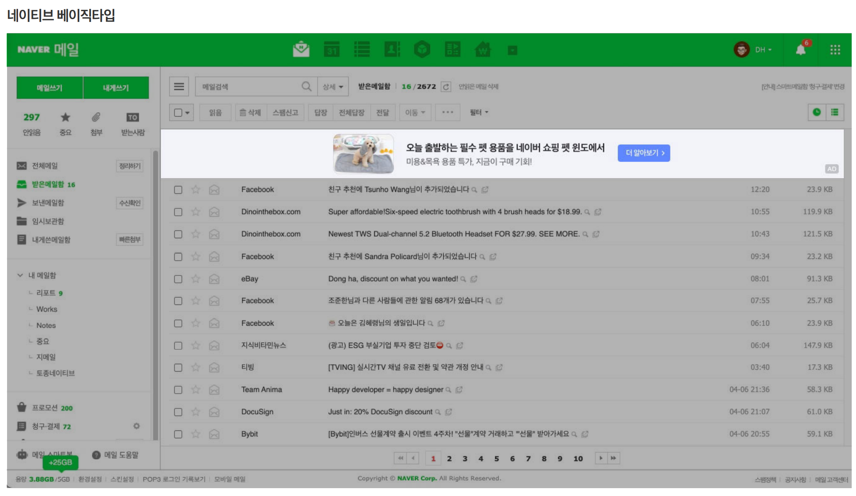Screen dimensions: 856x496
Task: Collapse the 내 메일함 folder tree
Action: (20, 275)
